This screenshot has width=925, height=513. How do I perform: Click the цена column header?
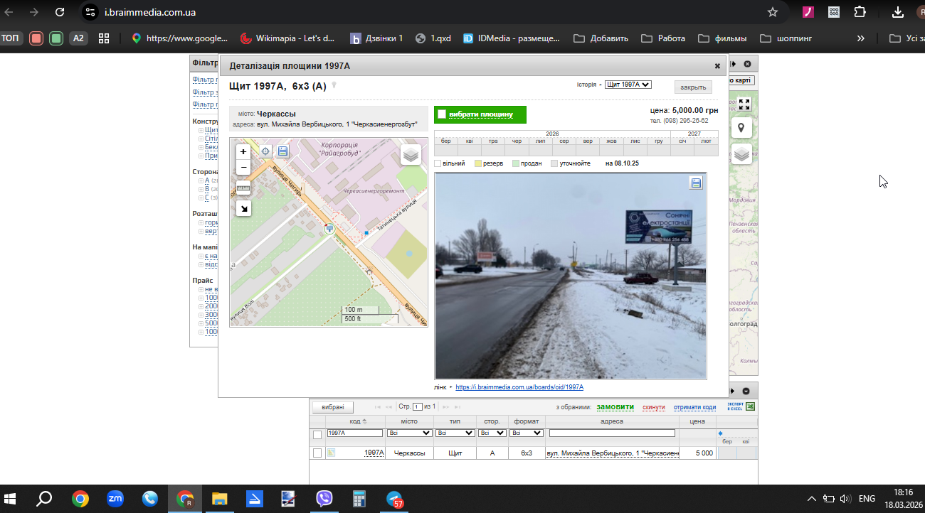point(697,421)
